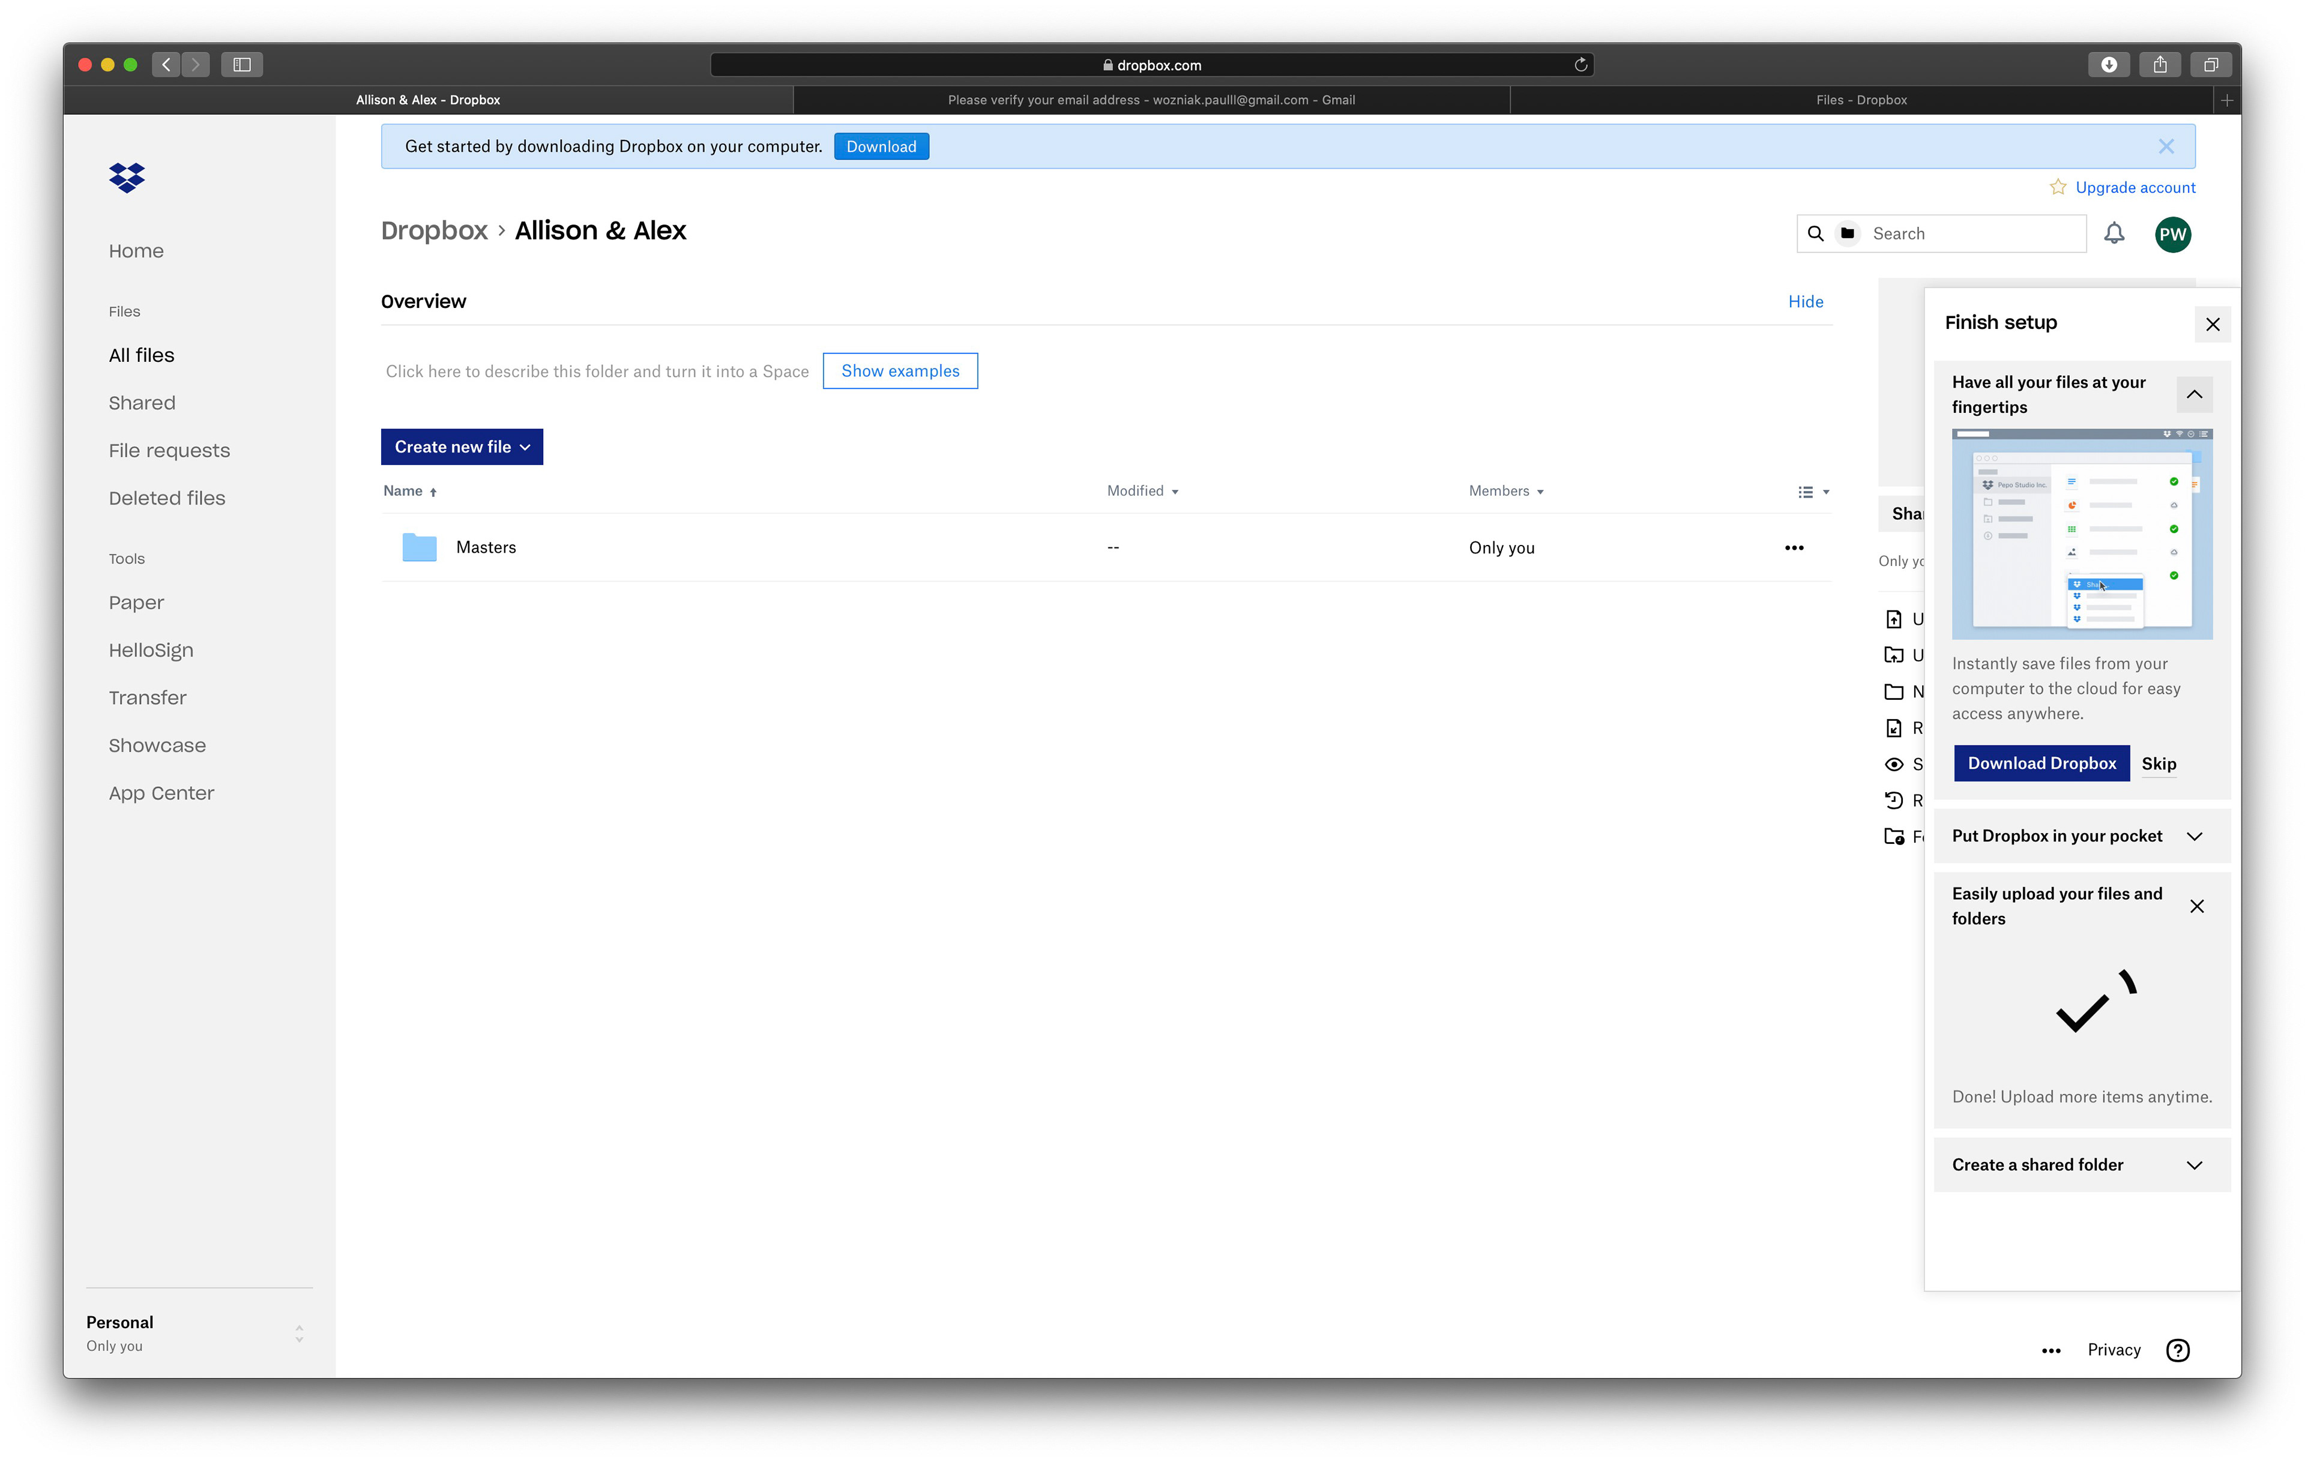
Task: Show all Safari tabs overview icon
Action: (x=2210, y=65)
